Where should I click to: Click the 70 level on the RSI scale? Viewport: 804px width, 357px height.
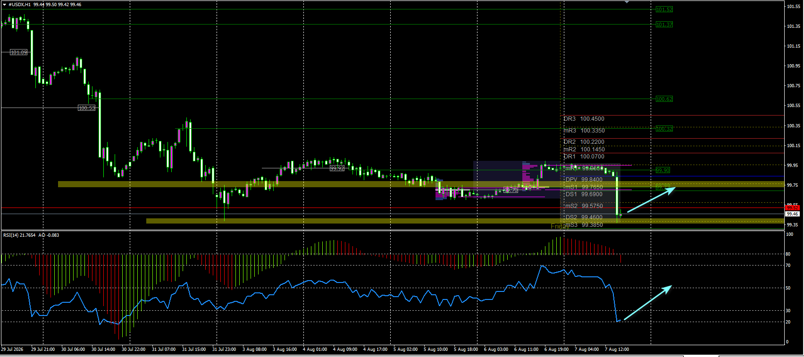tap(788, 266)
